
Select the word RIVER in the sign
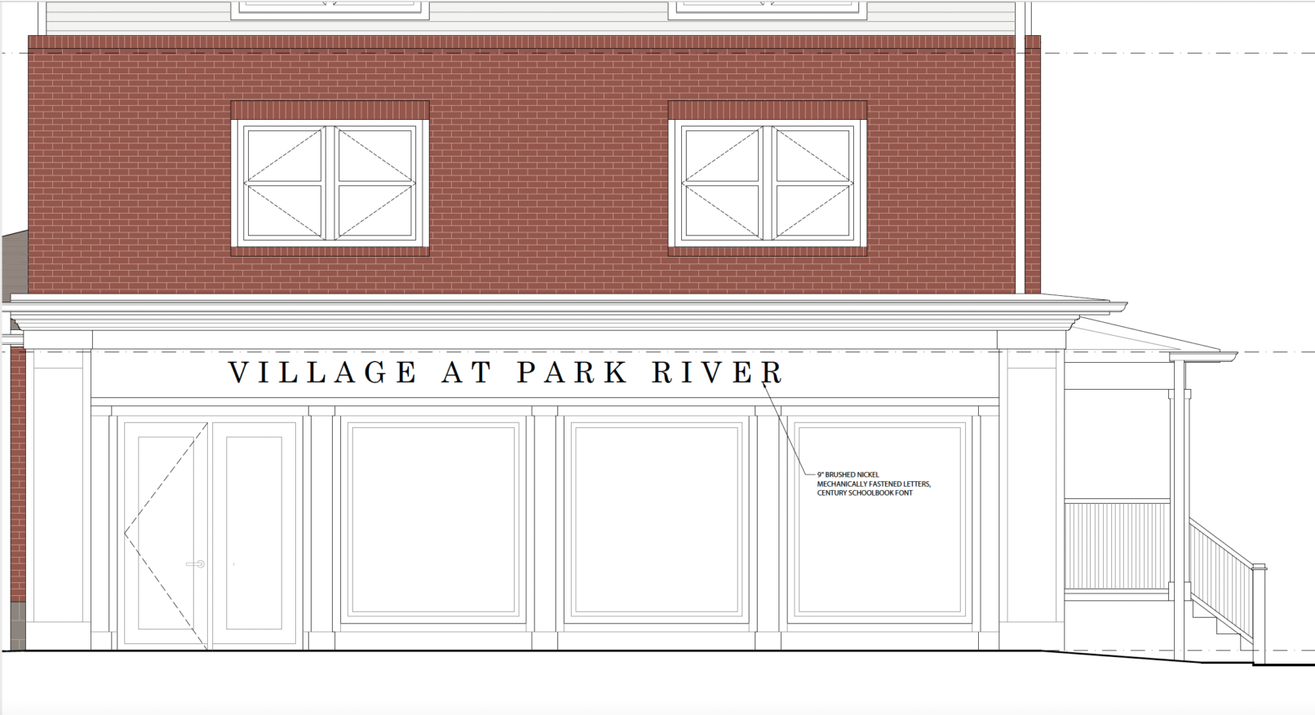[x=717, y=373]
